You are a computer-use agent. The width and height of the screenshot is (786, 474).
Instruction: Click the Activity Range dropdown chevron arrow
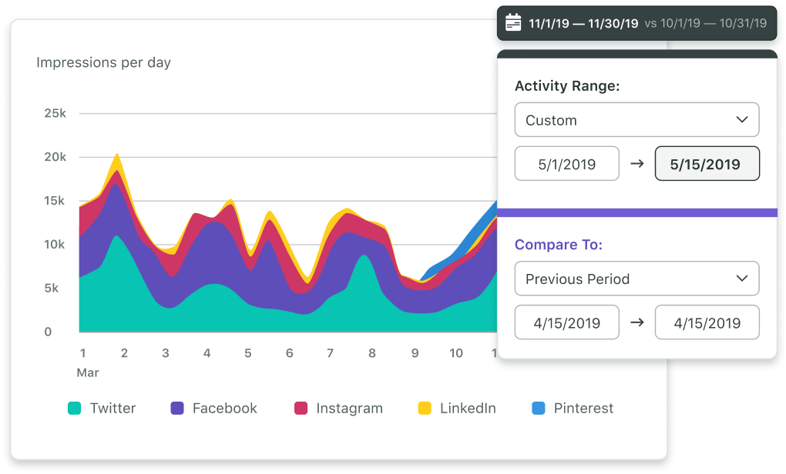[742, 120]
